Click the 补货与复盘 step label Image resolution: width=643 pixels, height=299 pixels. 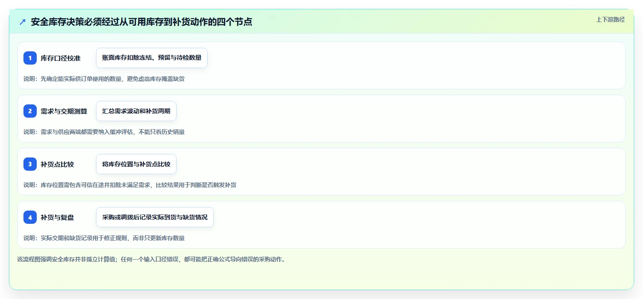click(58, 217)
